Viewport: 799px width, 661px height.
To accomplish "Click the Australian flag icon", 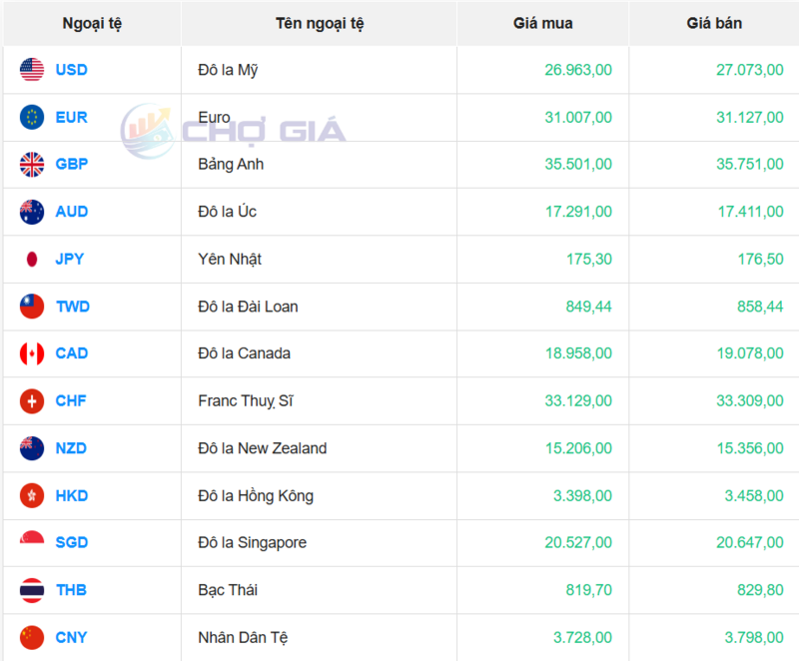I will (x=32, y=212).
